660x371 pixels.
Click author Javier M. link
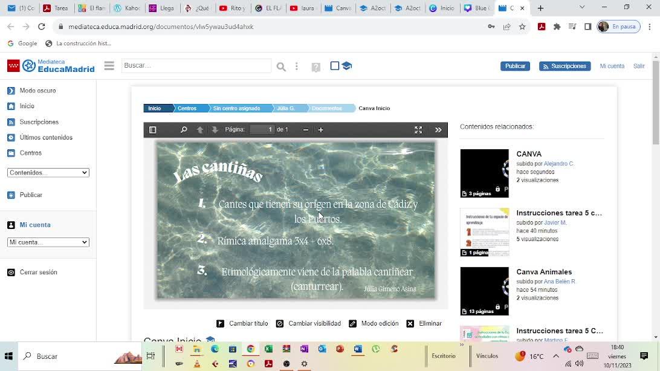point(555,222)
